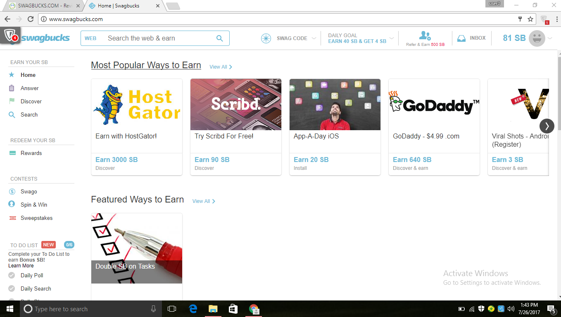Viewport: 561px width, 317px height.
Task: Open sidebar Search via its magnifier icon
Action: point(12,114)
